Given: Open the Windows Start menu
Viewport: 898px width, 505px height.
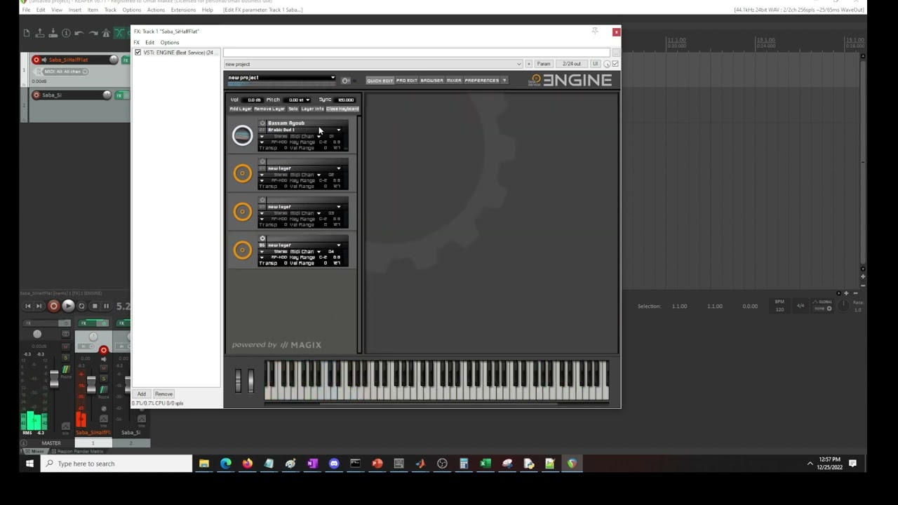Looking at the screenshot, I should click(29, 464).
